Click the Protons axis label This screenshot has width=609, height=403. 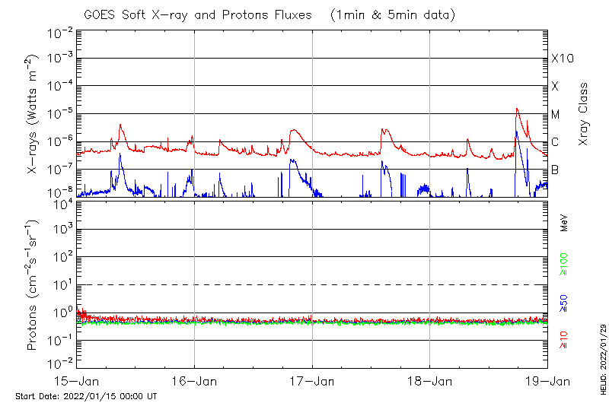coord(33,284)
